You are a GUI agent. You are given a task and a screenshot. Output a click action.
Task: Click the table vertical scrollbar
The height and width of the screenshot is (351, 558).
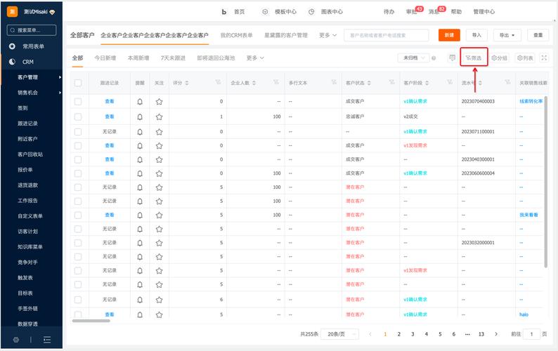pyautogui.click(x=545, y=181)
